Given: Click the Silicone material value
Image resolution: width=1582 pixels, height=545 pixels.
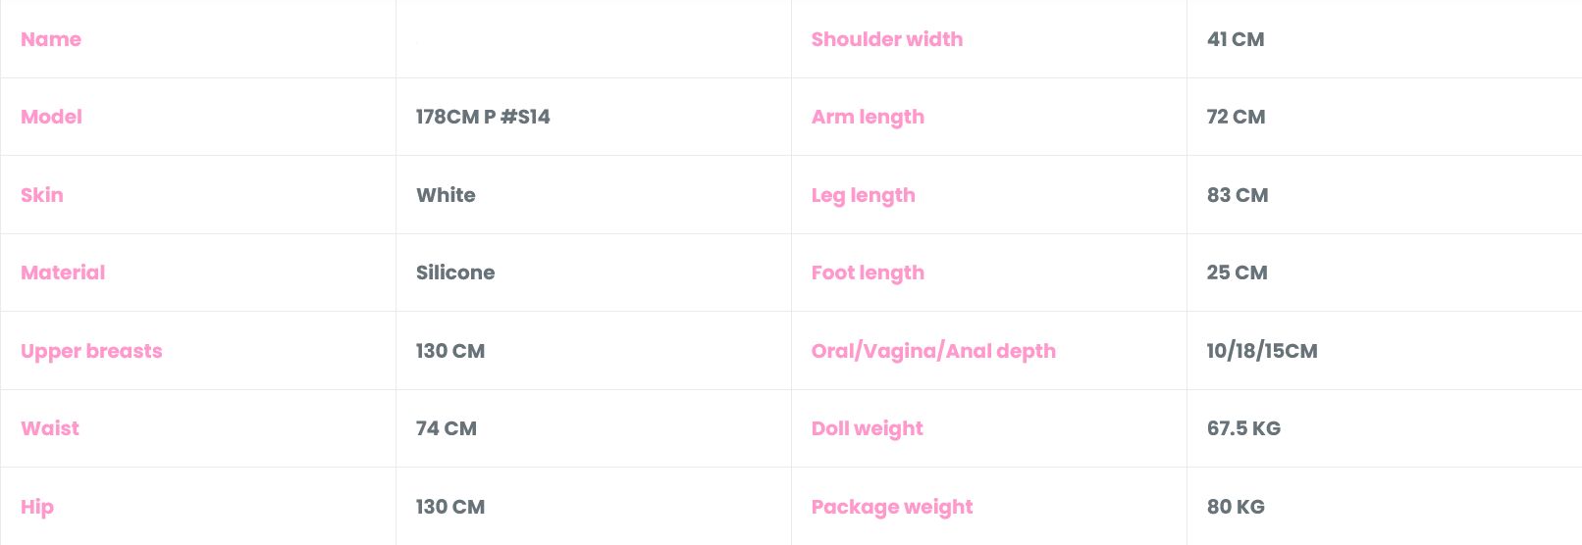Looking at the screenshot, I should (x=455, y=272).
